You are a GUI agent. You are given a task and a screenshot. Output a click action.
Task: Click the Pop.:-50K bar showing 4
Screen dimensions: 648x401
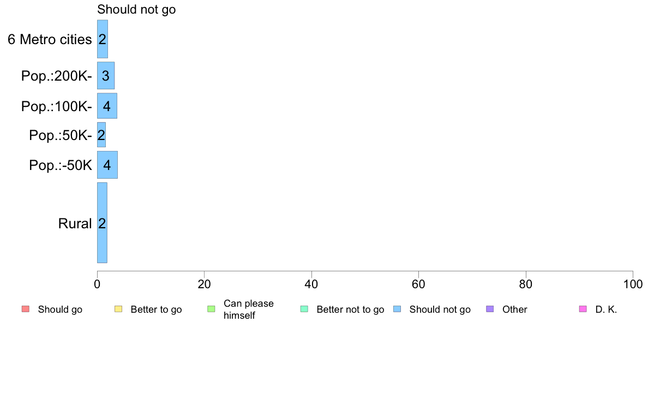107,165
